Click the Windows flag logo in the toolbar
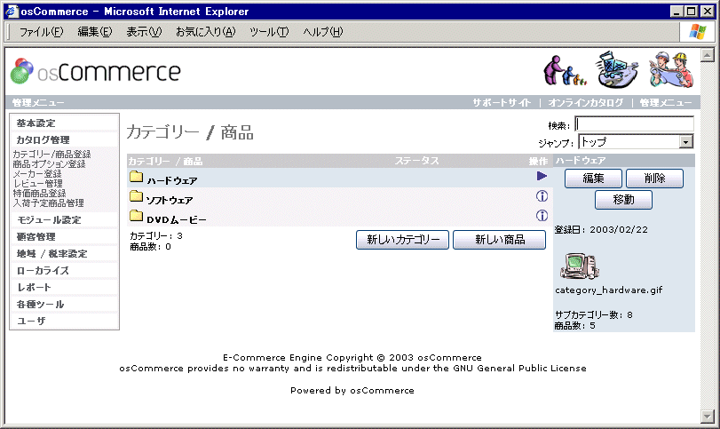Screen dimensions: 720x429 (698, 31)
